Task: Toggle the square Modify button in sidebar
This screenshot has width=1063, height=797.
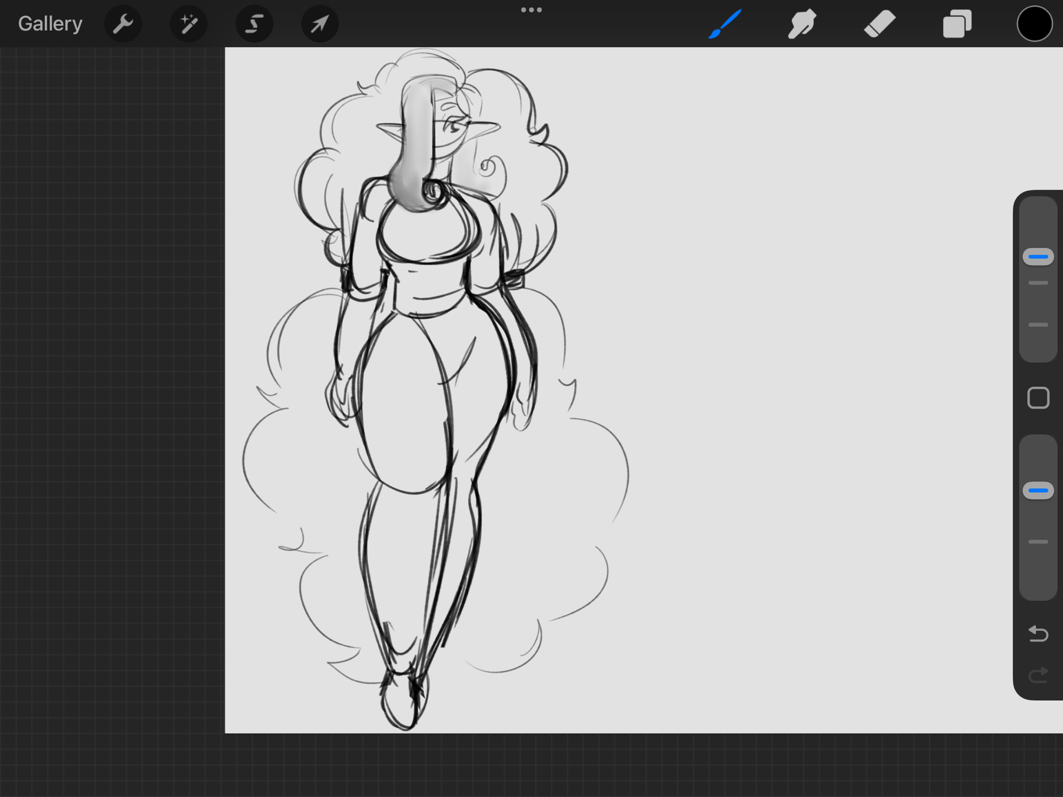Action: 1038,398
